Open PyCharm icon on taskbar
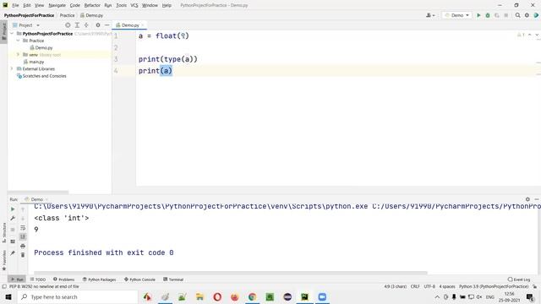This screenshot has height=304, width=541. [304, 296]
